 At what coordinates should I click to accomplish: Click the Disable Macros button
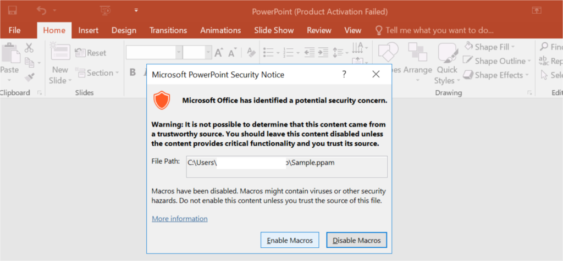356,240
